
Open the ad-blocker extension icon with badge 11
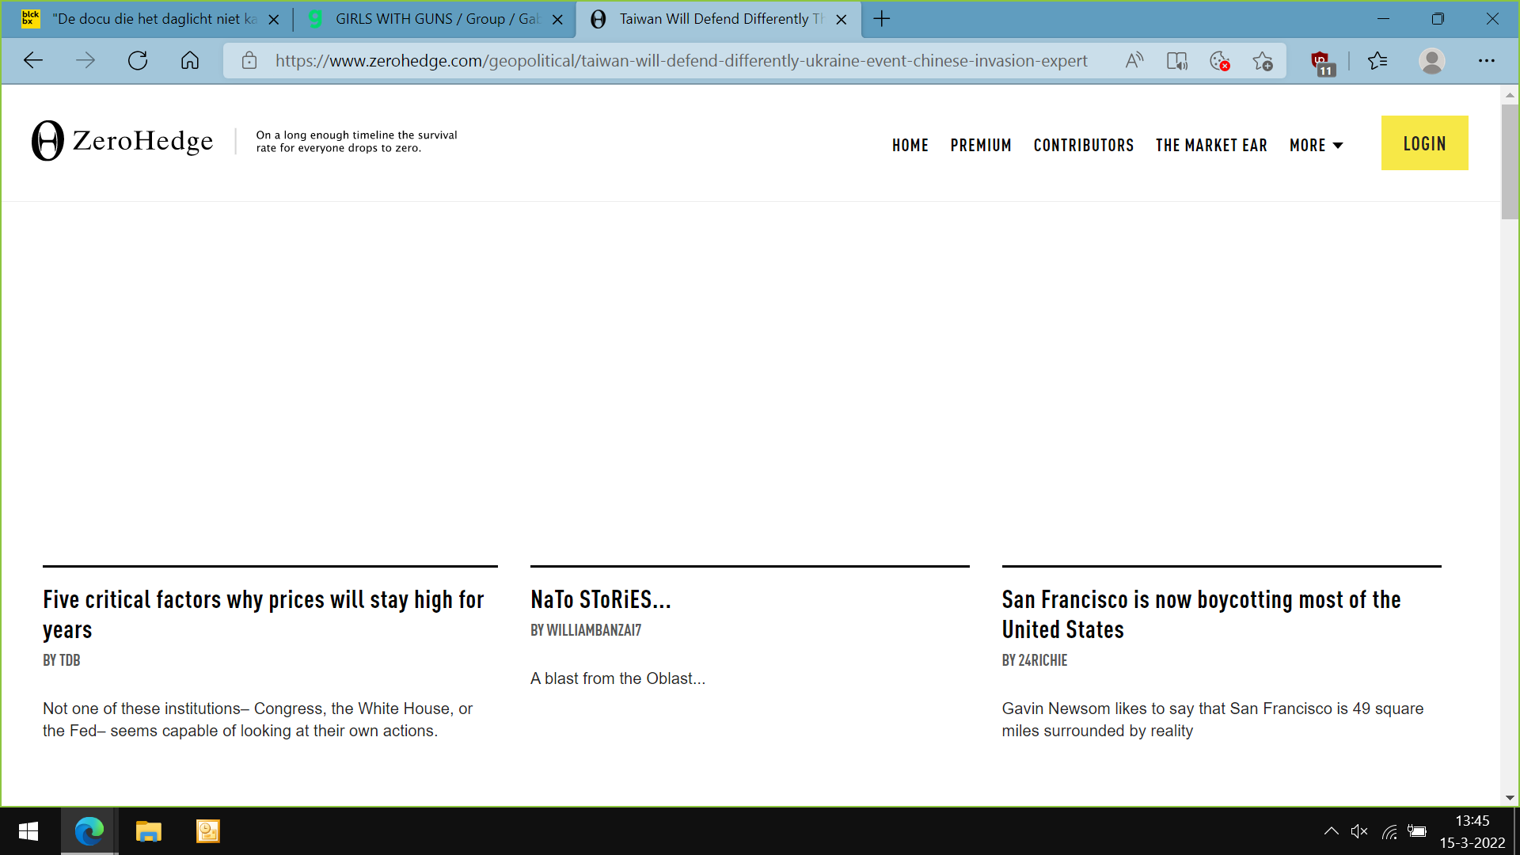[1321, 62]
